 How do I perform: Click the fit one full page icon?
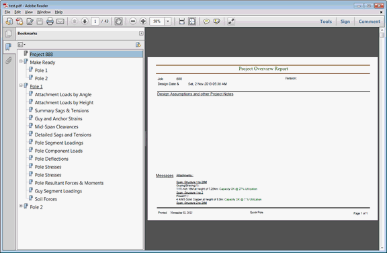coord(192,22)
